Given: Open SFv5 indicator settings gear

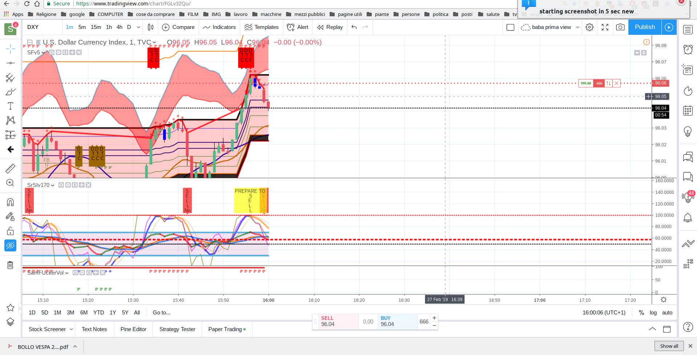Looking at the screenshot, I should [58, 53].
